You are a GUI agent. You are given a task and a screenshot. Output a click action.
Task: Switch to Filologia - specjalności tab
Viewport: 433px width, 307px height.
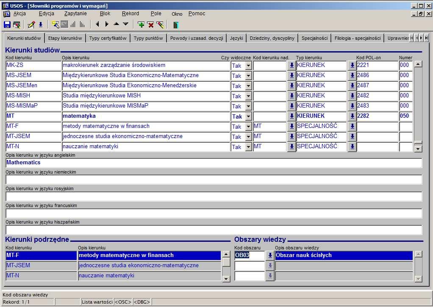tap(358, 39)
